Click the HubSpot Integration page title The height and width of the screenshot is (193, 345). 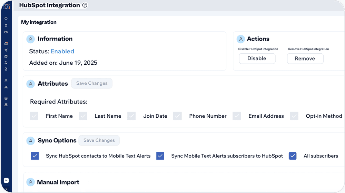pyautogui.click(x=49, y=5)
